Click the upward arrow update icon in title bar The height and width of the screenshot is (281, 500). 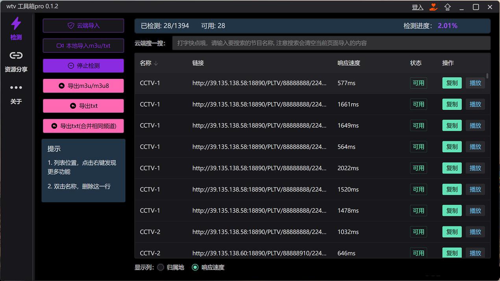(448, 7)
